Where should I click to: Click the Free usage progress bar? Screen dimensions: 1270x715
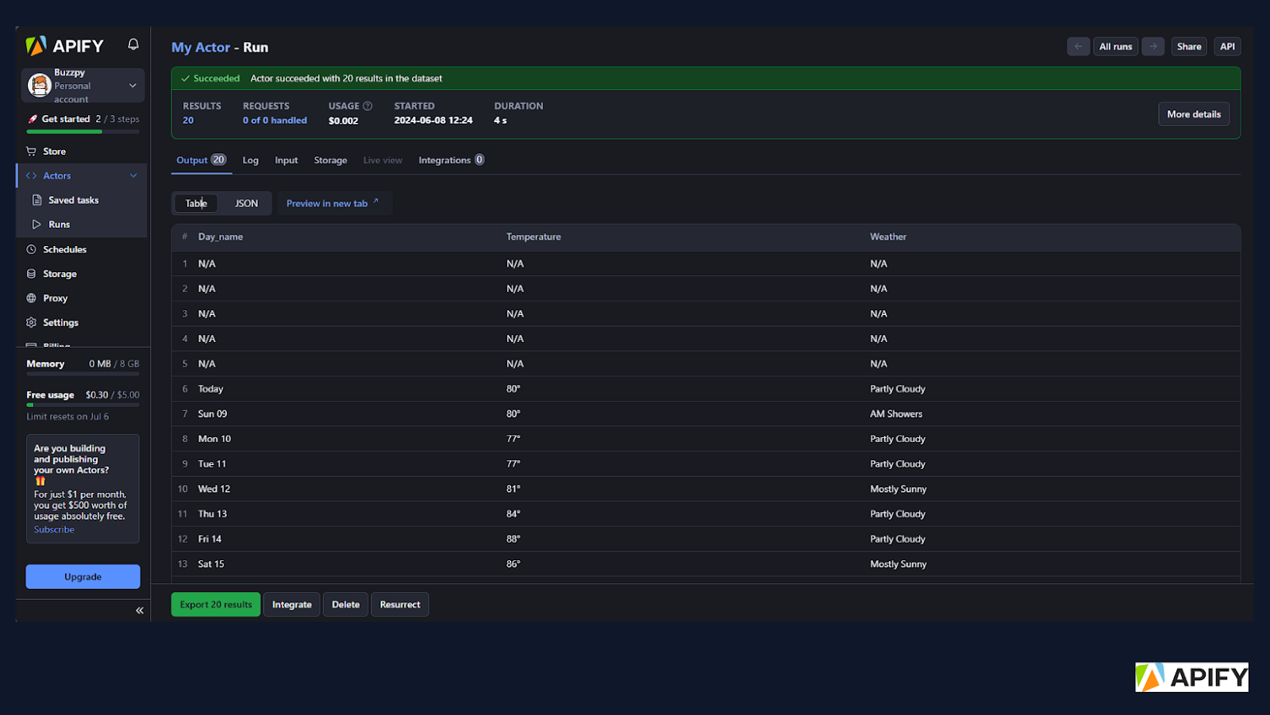[x=83, y=405]
